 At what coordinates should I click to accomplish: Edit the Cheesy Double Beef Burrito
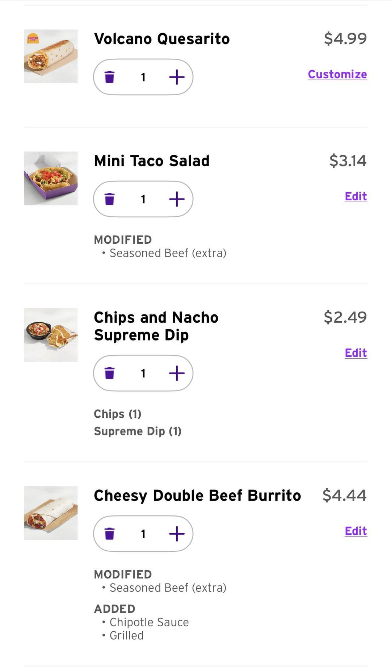pos(356,531)
